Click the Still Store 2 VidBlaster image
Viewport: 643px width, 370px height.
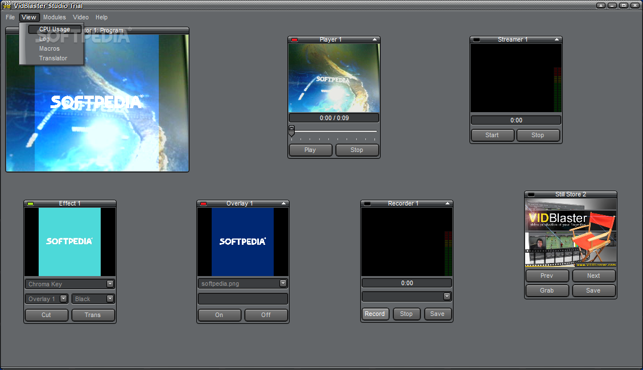(571, 233)
